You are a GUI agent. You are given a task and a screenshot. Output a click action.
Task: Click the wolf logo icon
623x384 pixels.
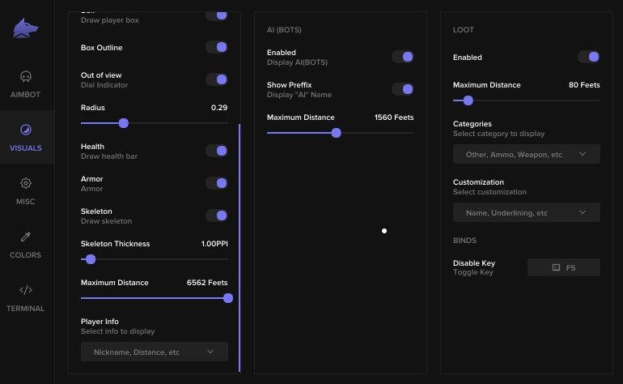coord(26,29)
